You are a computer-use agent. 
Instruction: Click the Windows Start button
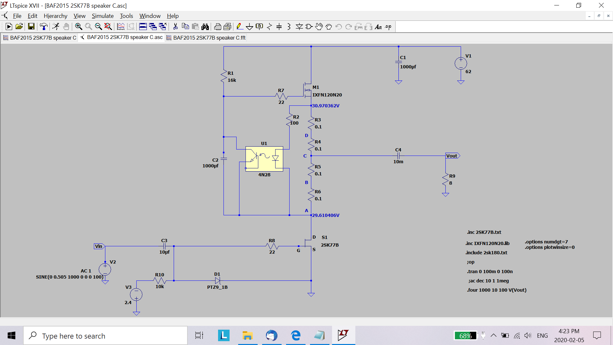tap(11, 335)
